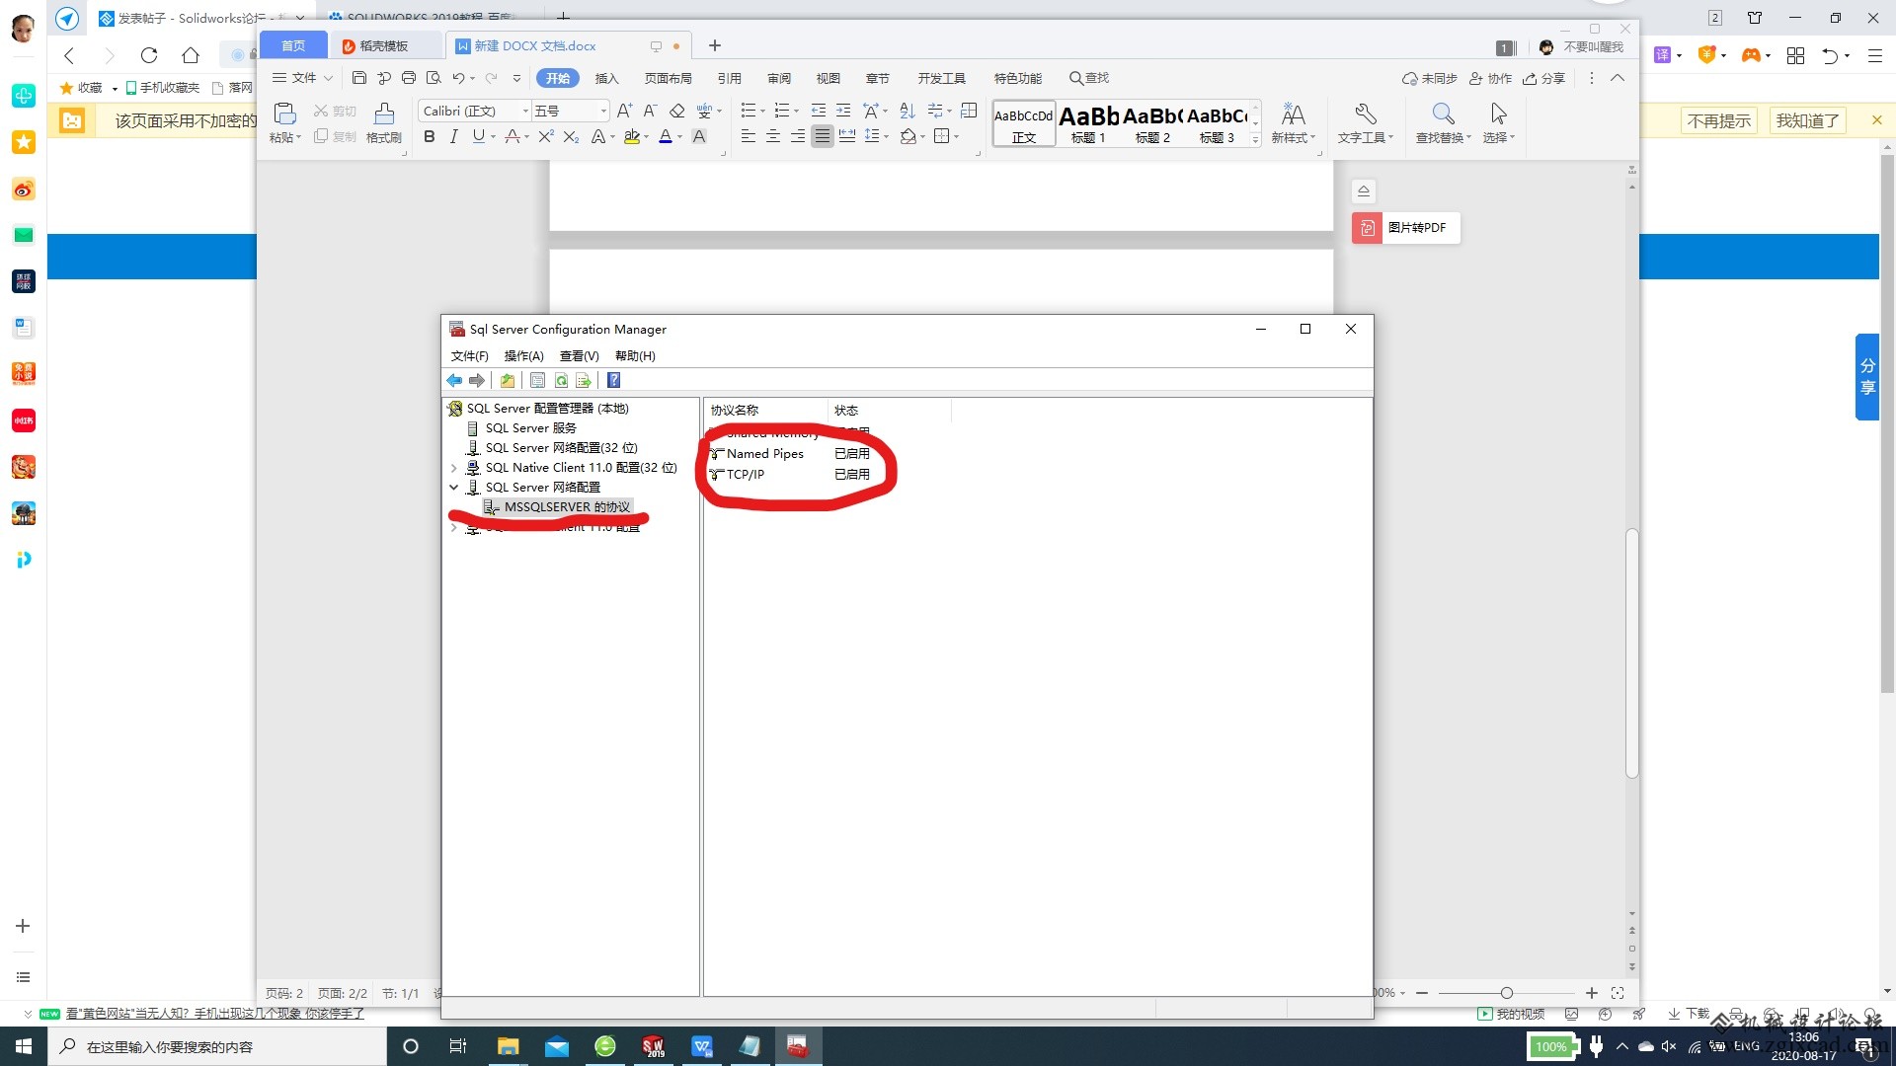Click Undo in WPS quick toolbar

point(458,78)
